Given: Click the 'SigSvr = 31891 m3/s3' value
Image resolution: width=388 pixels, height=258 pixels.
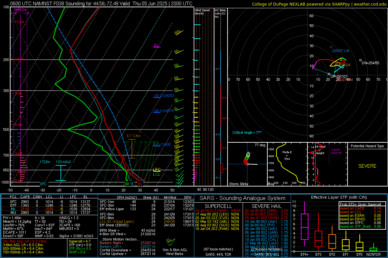Looking at the screenshot, I should [76, 236].
